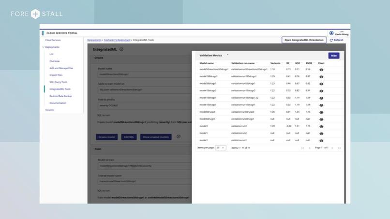View chart for the validationrun1 row
This screenshot has width=390, height=219.
(321, 141)
